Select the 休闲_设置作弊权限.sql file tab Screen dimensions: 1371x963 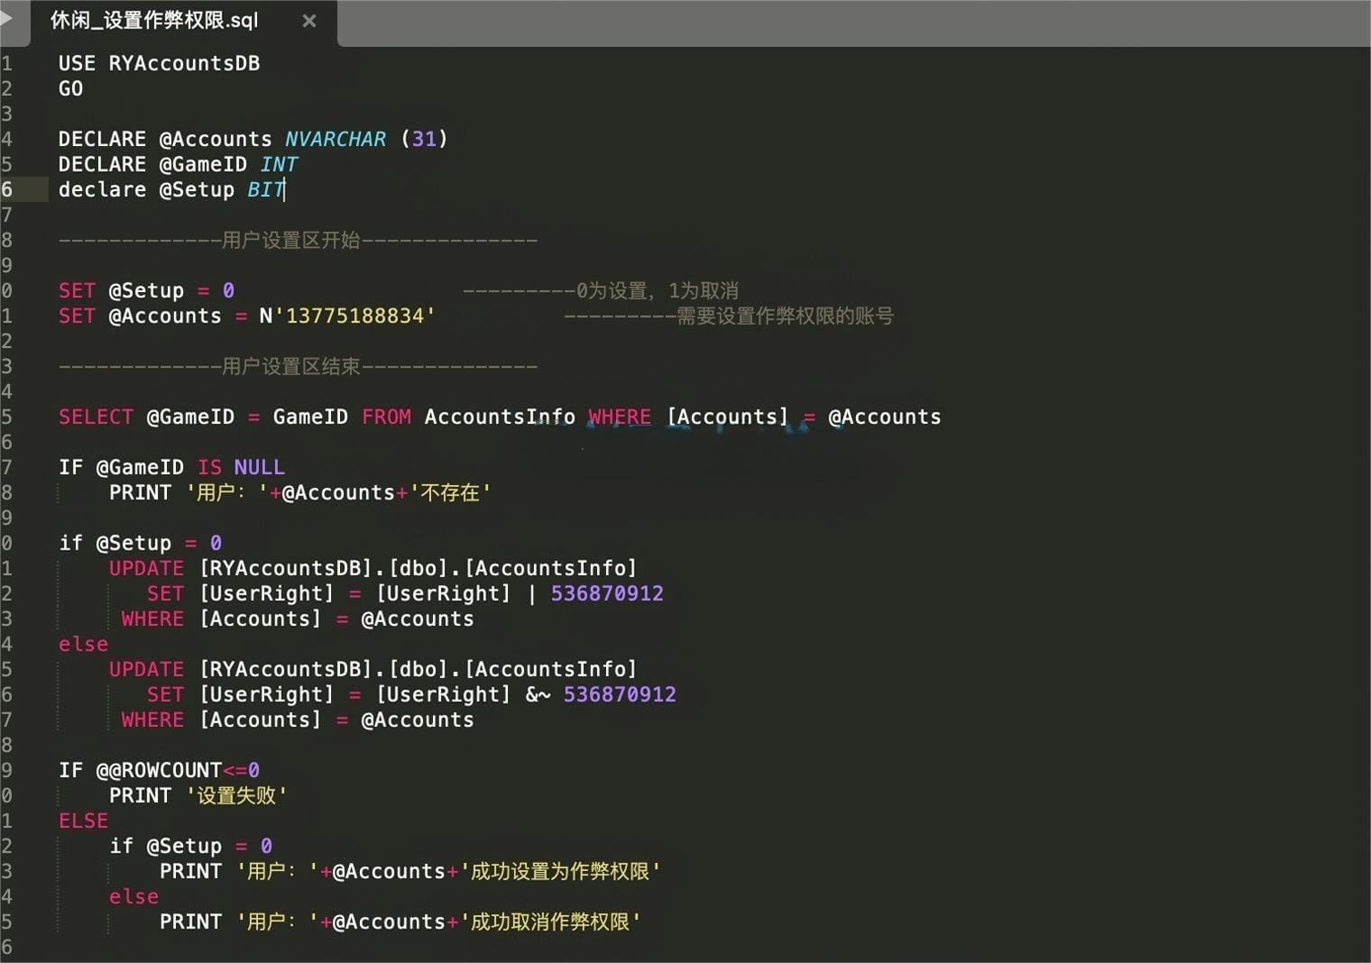click(154, 21)
